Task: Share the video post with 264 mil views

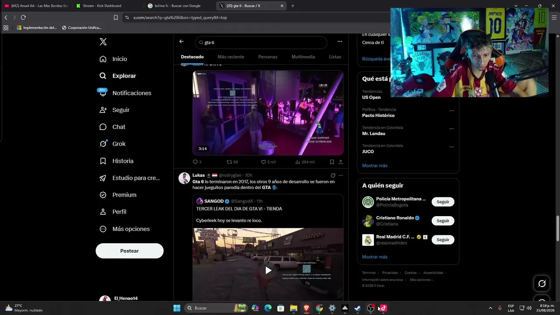Action: [x=340, y=162]
